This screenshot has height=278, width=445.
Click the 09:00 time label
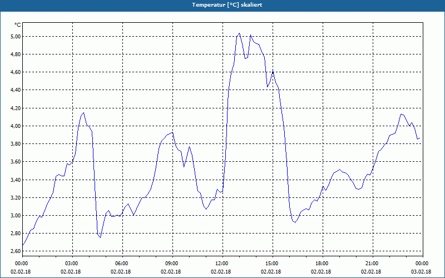coord(172,264)
